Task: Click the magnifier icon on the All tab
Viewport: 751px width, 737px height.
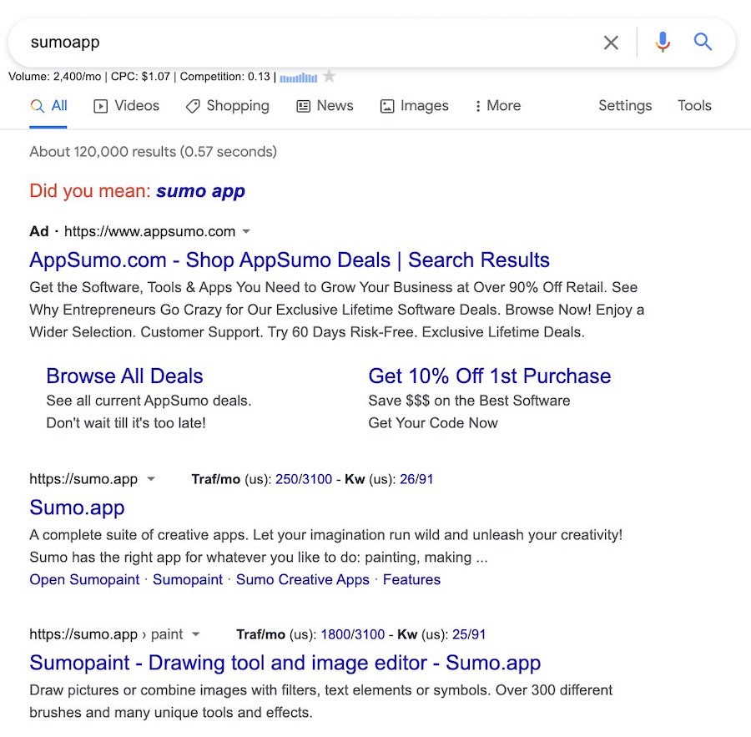Action: (x=37, y=106)
